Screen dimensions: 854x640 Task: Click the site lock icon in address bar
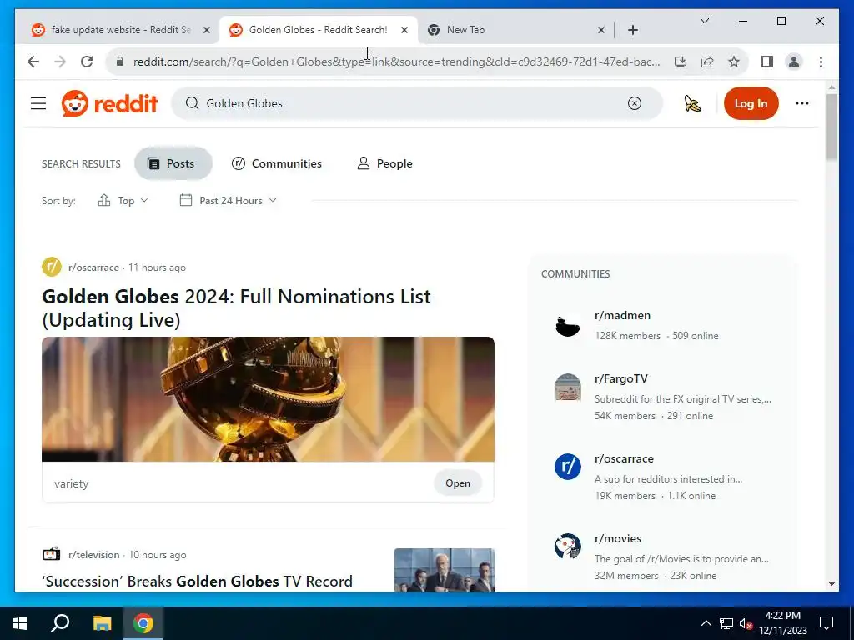click(x=120, y=62)
